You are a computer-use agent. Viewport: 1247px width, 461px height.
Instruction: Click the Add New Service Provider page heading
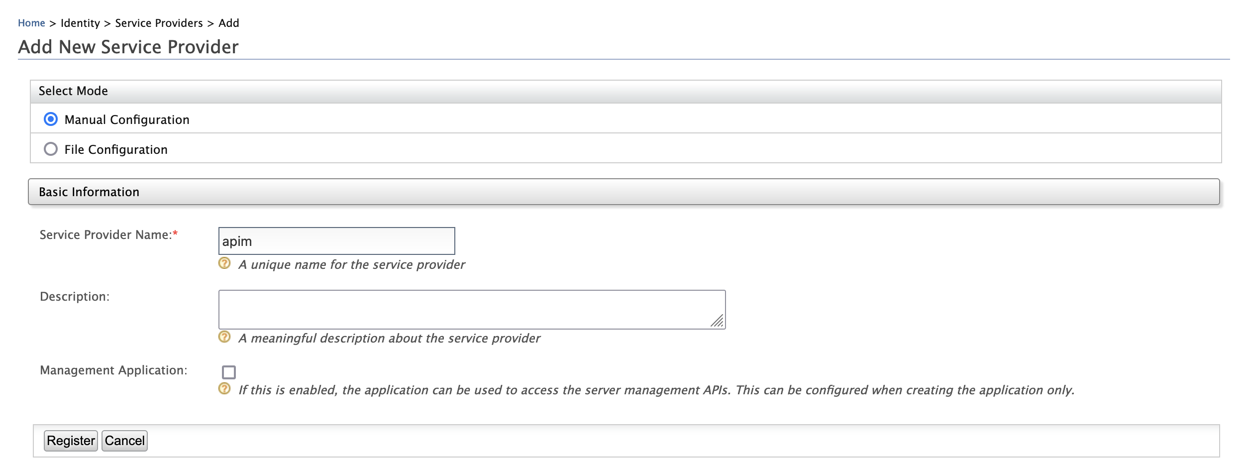[128, 48]
